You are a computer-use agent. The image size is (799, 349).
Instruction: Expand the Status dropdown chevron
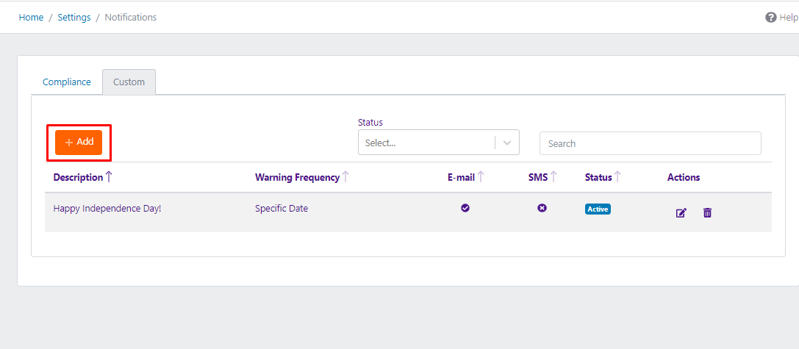coord(507,143)
